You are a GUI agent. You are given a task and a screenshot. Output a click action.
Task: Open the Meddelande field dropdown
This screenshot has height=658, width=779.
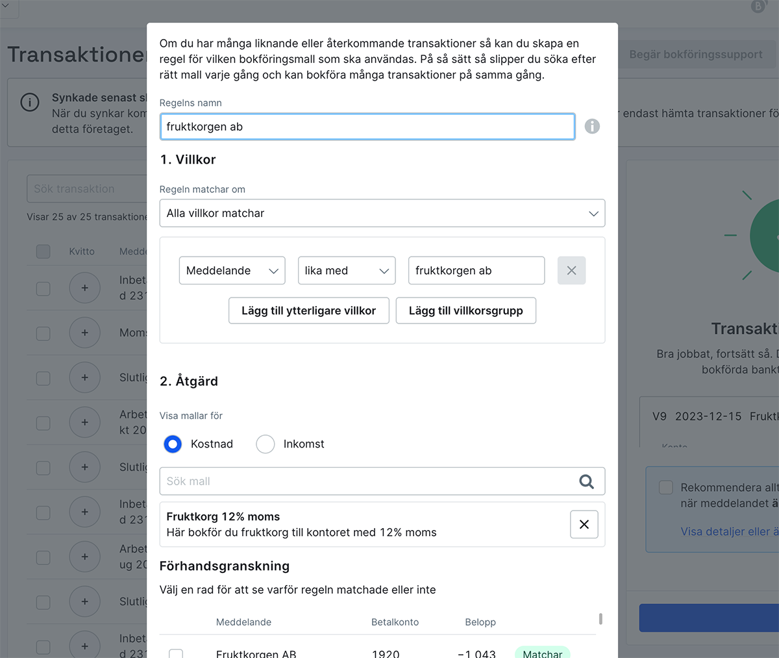(232, 271)
